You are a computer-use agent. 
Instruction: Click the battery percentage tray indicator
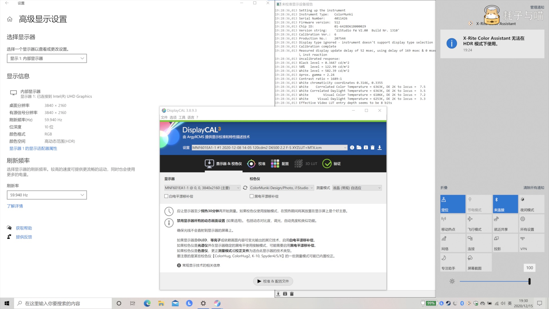point(431,303)
